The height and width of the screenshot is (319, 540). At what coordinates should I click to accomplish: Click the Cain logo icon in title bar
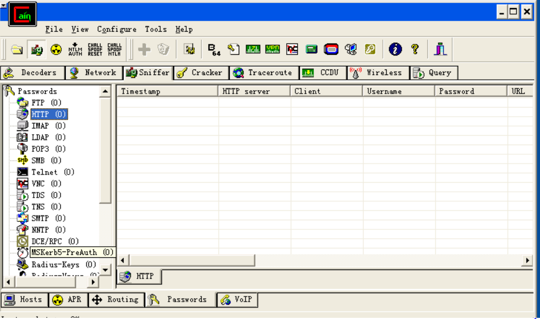(23, 14)
